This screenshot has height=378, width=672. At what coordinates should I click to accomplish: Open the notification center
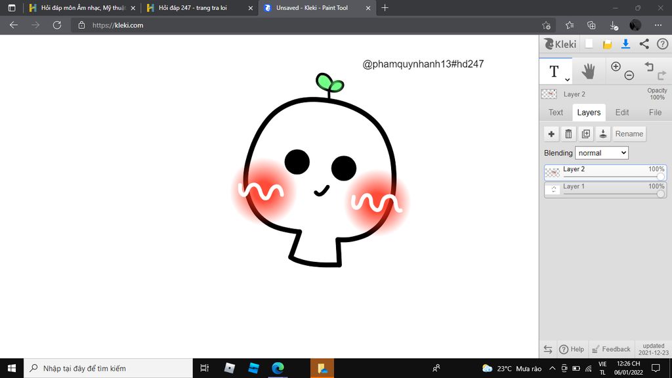click(x=656, y=368)
